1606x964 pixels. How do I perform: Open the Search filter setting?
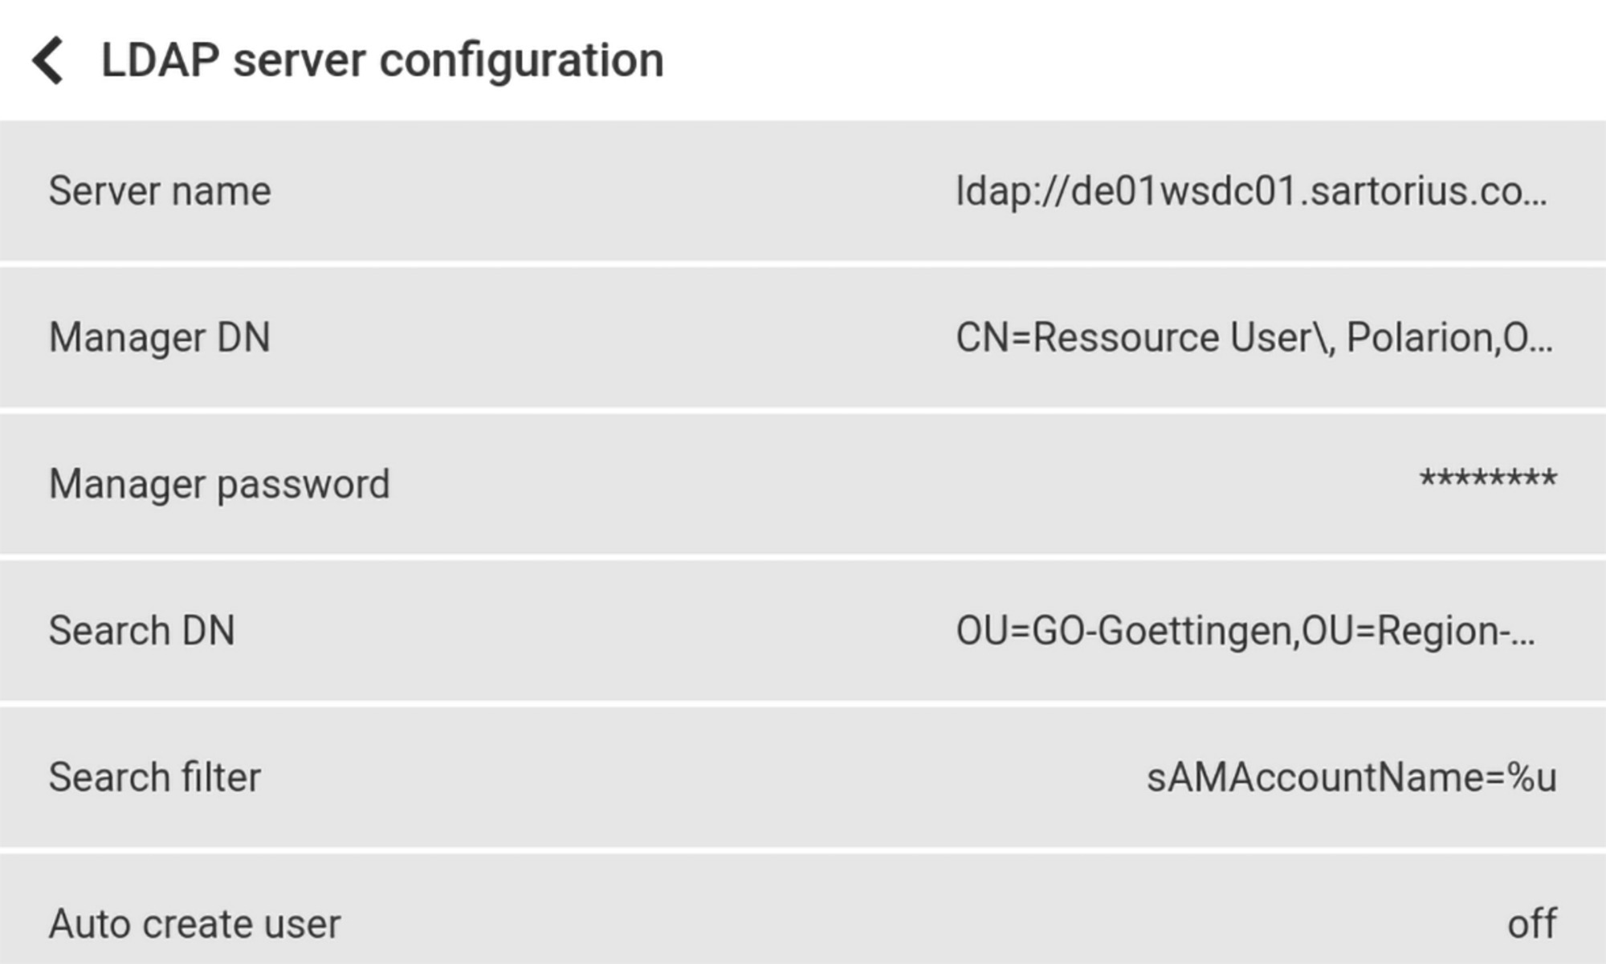154,777
